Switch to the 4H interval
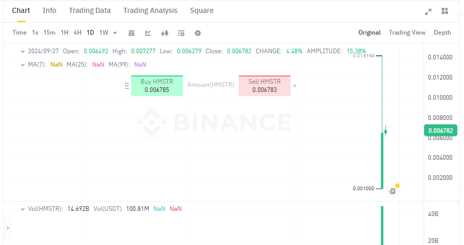This screenshot has width=464, height=245. pos(77,33)
